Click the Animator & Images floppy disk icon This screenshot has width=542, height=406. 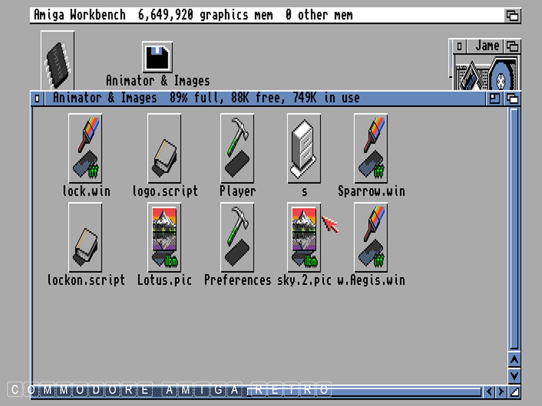point(157,57)
